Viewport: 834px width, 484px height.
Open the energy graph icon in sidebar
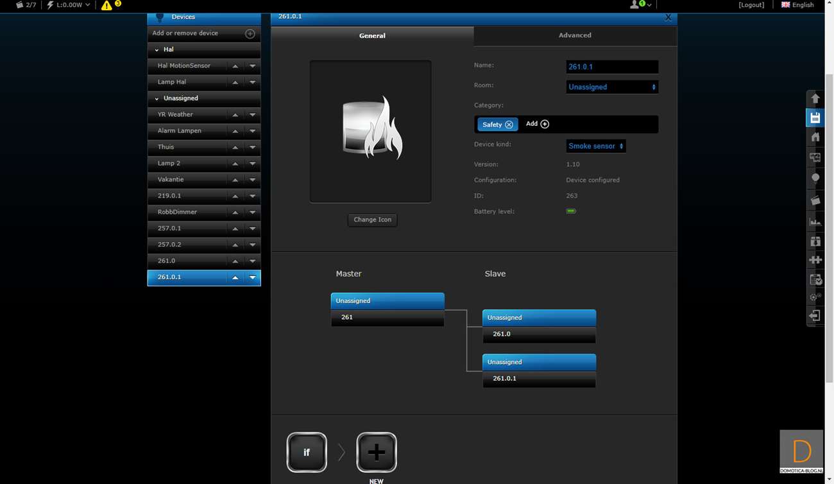(815, 221)
